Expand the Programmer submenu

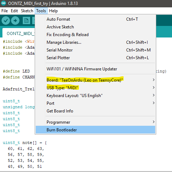(95, 122)
